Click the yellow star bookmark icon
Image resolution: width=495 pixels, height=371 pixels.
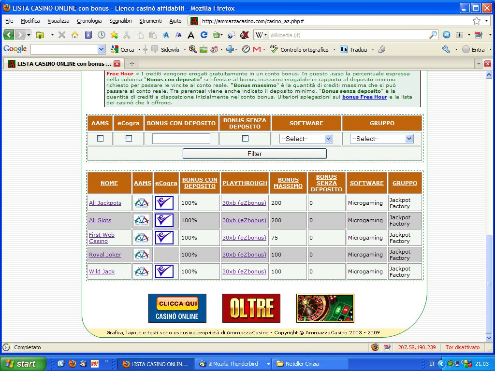pos(114,35)
